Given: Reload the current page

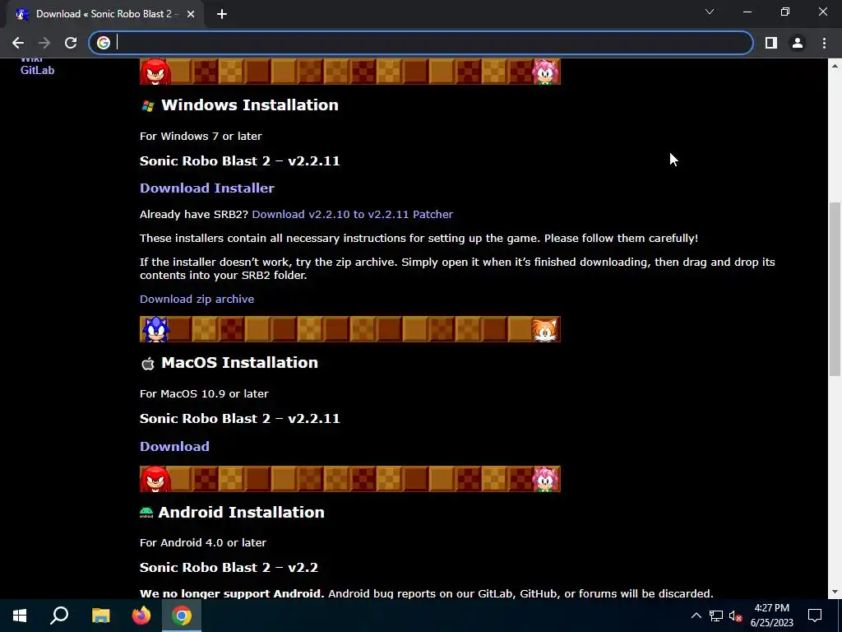Looking at the screenshot, I should (x=71, y=43).
